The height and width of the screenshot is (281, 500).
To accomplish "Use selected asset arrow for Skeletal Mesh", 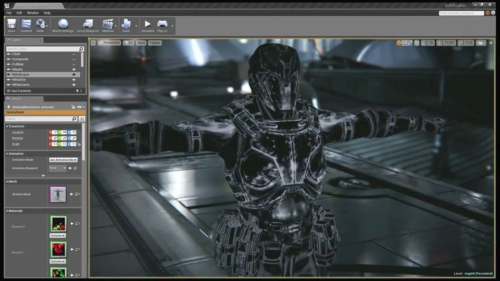I will (x=71, y=194).
